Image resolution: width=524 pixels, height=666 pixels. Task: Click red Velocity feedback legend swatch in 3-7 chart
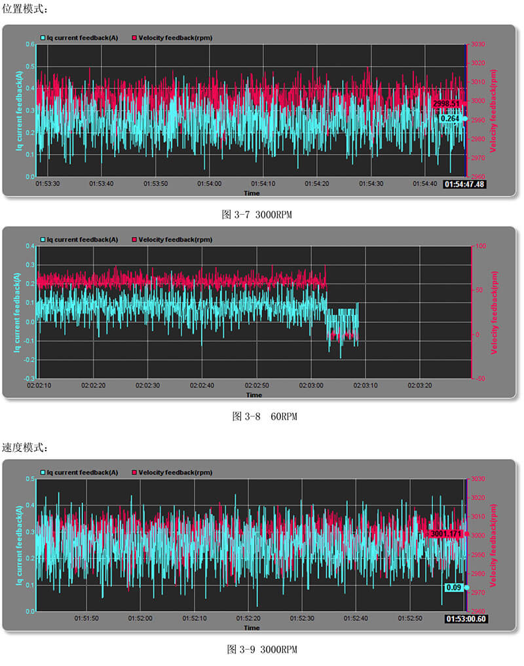click(x=135, y=38)
